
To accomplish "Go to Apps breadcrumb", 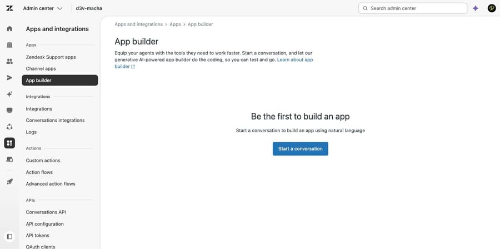I will click(175, 24).
